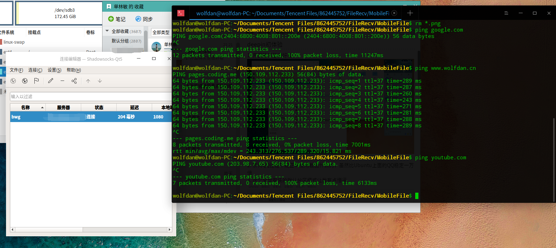
Task: Maximize the terminal window
Action: 535,13
